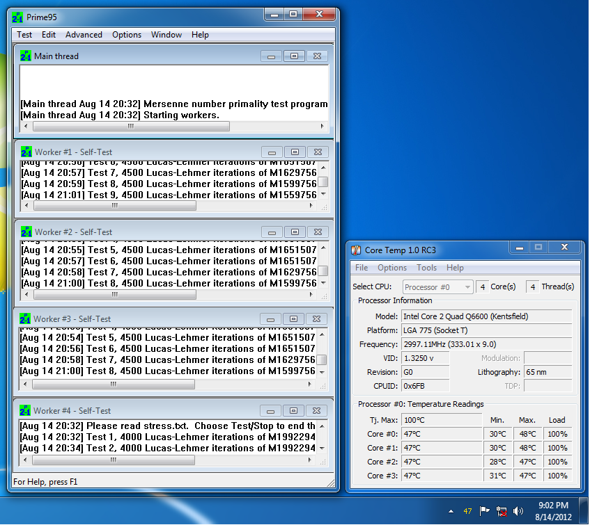Minimize the Worker #4 sub-window

[270, 411]
